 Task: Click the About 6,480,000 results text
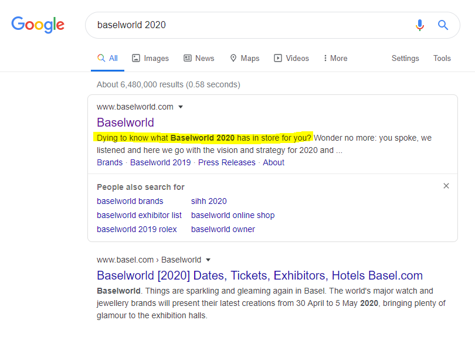(x=168, y=84)
